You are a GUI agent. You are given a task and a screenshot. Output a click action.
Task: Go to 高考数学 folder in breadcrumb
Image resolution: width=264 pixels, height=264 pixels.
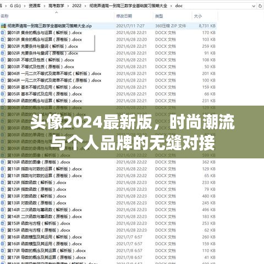(x=56, y=6)
